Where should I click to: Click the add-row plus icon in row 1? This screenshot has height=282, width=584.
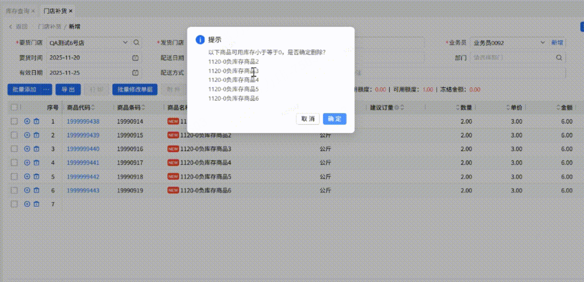27,121
